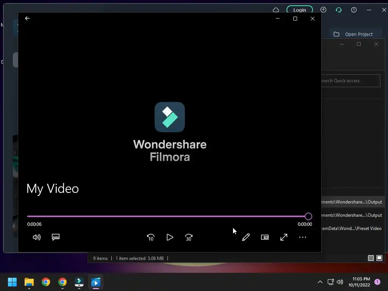Screen dimensions: 388x291
Task: Open the Filmora cloud icon
Action: pos(276,10)
